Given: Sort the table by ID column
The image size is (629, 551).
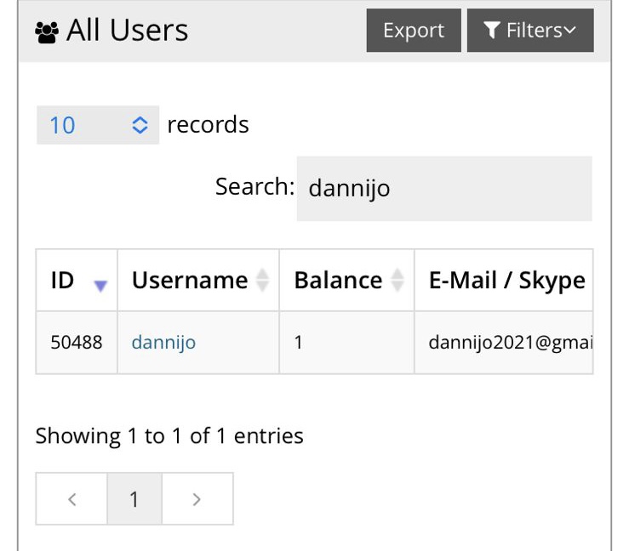Looking at the screenshot, I should coord(77,280).
